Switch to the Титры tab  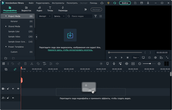(x=50, y=9)
